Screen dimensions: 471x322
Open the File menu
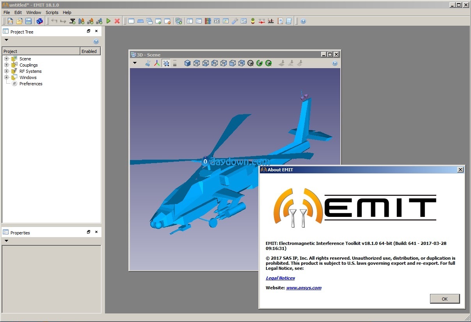pyautogui.click(x=7, y=12)
